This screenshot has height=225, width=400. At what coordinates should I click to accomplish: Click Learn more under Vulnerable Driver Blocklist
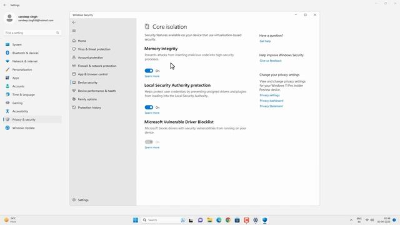pos(152,147)
